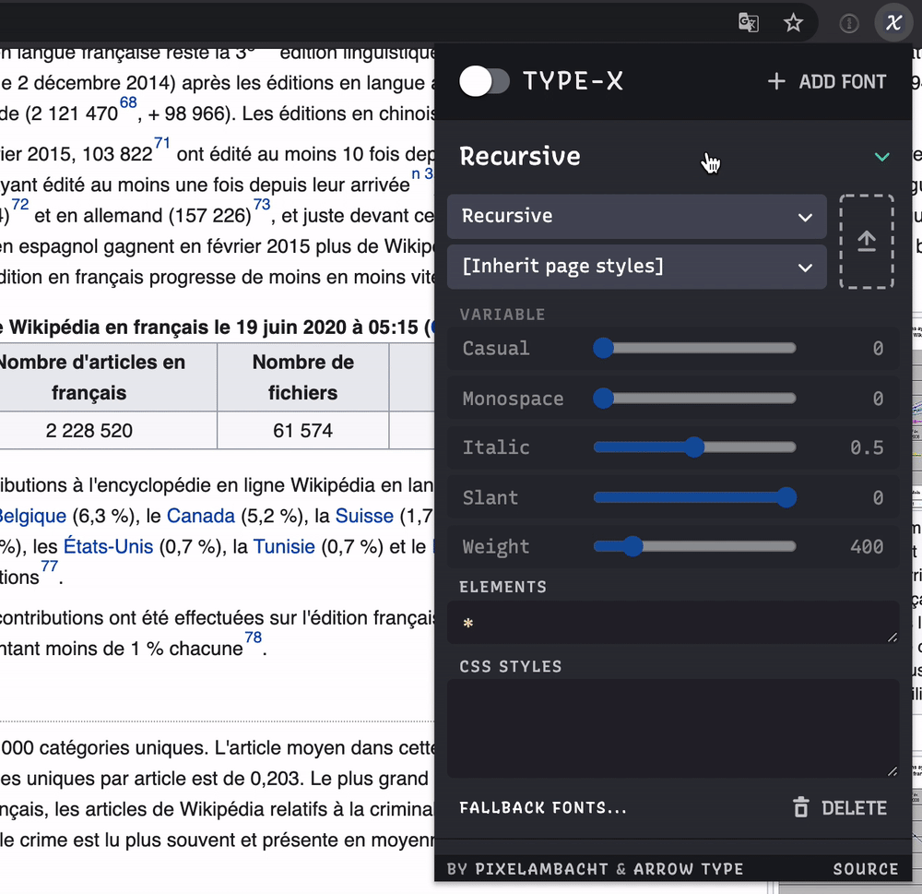Viewport: 922px width, 894px height.
Task: Click footnote reference 78
Action: pos(254,638)
